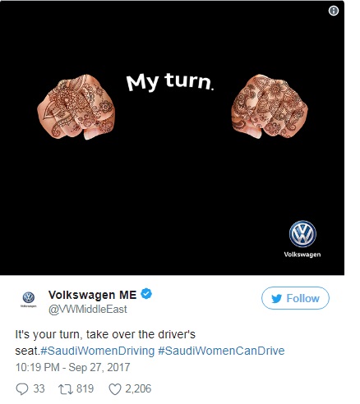The width and height of the screenshot is (360, 404).
Task: Open the Volkswagen ME profile avatar
Action: [x=29, y=299]
